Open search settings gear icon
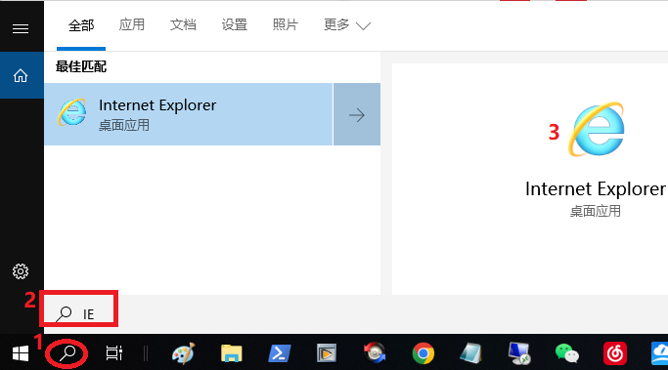The image size is (668, 370). pyautogui.click(x=21, y=271)
